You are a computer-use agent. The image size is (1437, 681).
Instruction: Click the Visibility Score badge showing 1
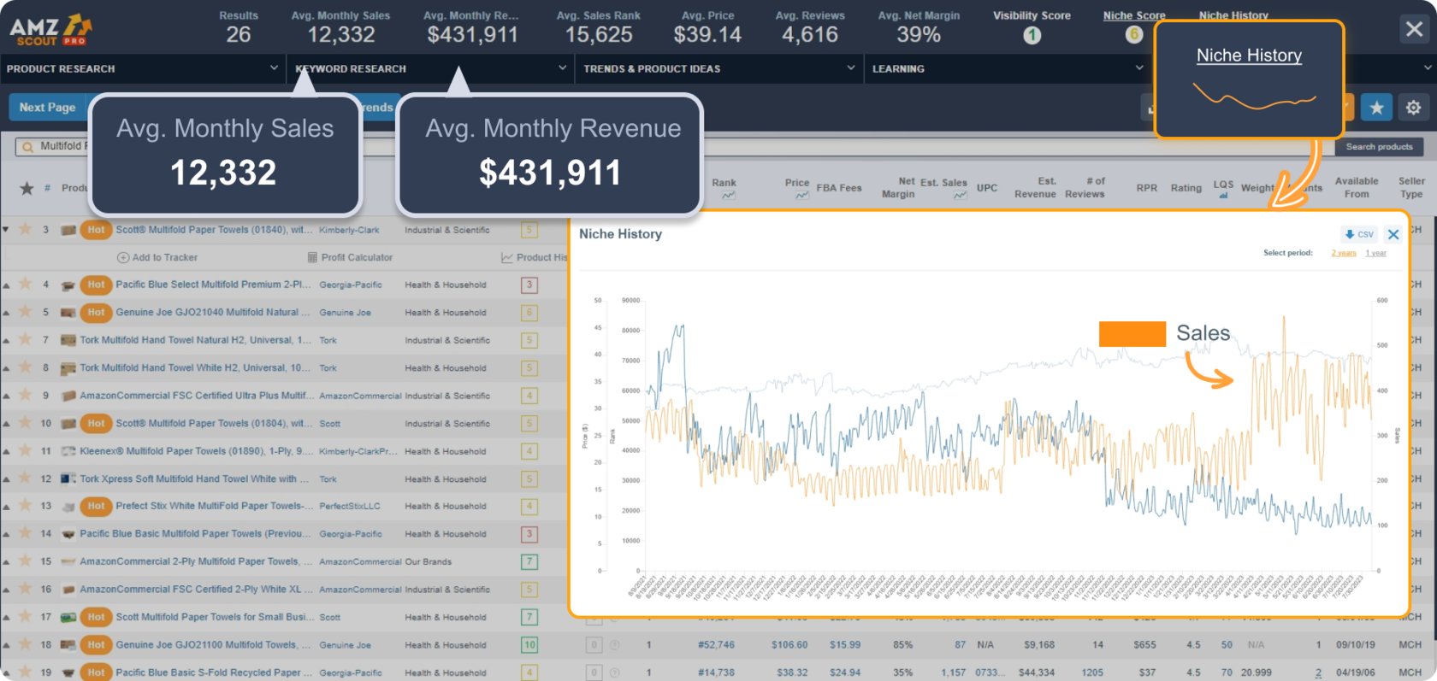click(1032, 35)
